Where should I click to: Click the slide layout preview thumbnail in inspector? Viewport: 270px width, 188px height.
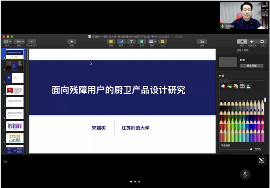click(228, 62)
